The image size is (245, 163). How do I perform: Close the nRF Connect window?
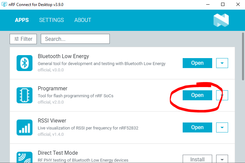point(238,4)
